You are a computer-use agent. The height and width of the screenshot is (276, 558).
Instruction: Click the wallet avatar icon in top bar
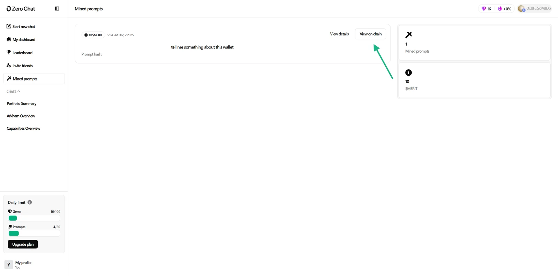(x=521, y=9)
